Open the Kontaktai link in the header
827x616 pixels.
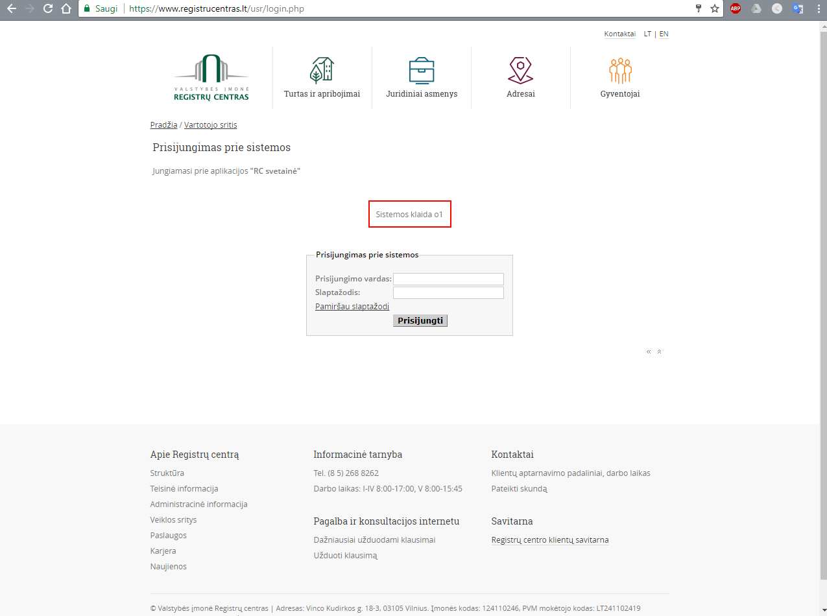(x=619, y=34)
